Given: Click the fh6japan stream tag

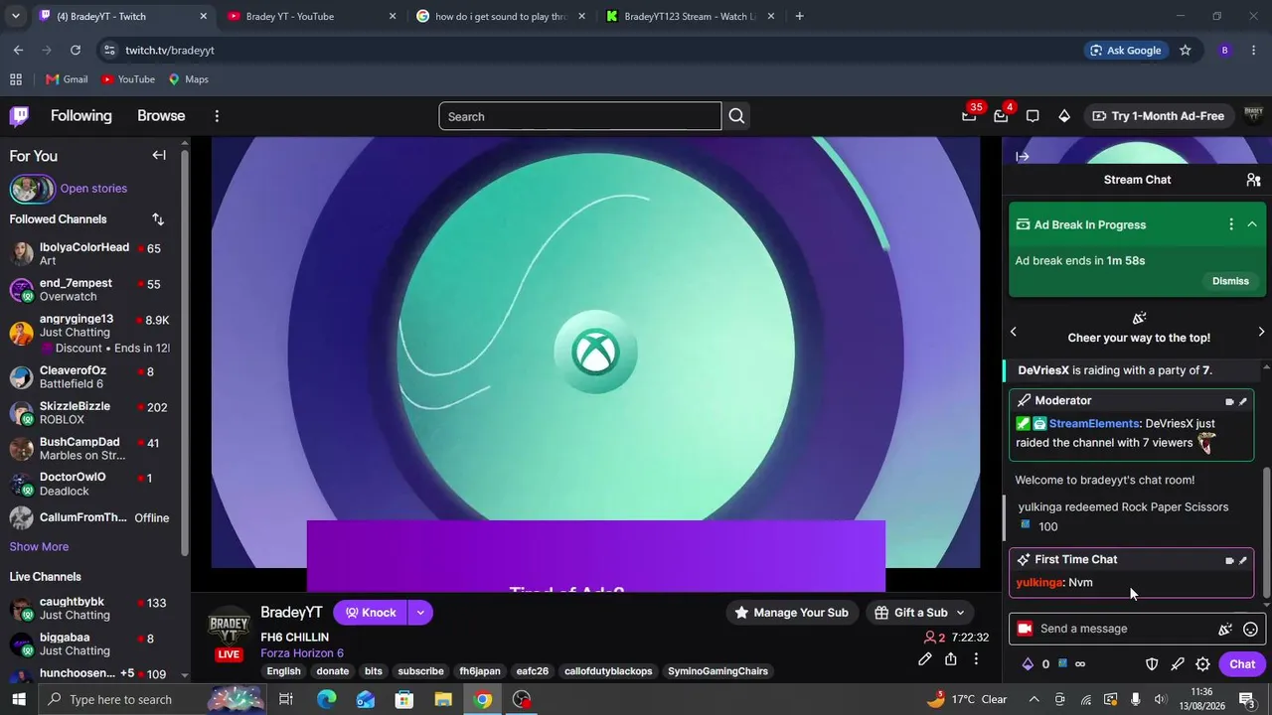Looking at the screenshot, I should point(480,671).
